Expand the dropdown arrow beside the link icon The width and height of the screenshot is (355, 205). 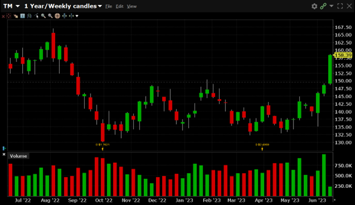tap(332, 6)
